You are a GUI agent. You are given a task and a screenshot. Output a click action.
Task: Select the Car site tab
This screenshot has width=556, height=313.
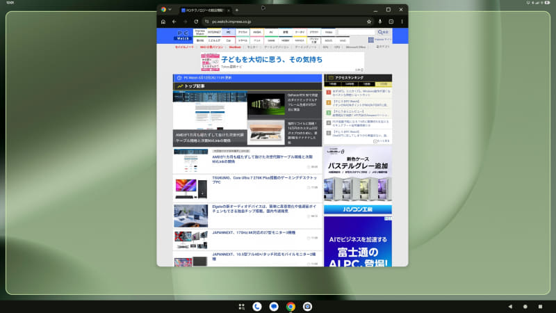point(229,40)
